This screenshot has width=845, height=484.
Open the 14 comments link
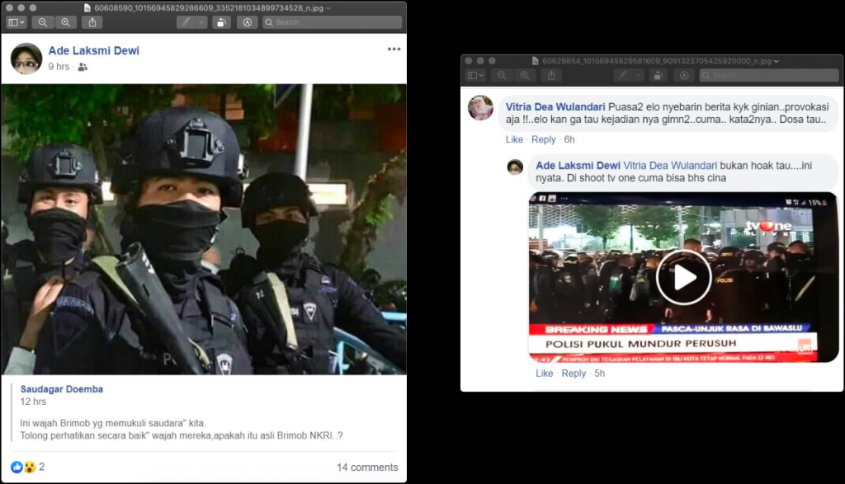(366, 468)
